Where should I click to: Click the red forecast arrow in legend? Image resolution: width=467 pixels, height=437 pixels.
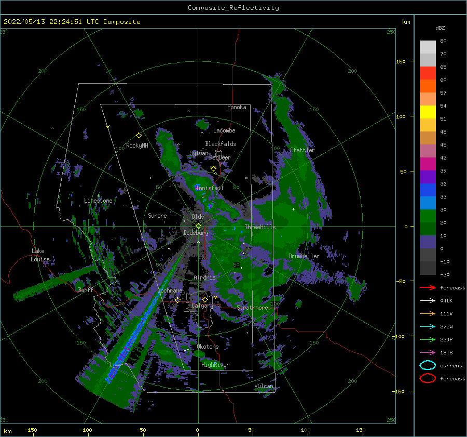coord(428,287)
